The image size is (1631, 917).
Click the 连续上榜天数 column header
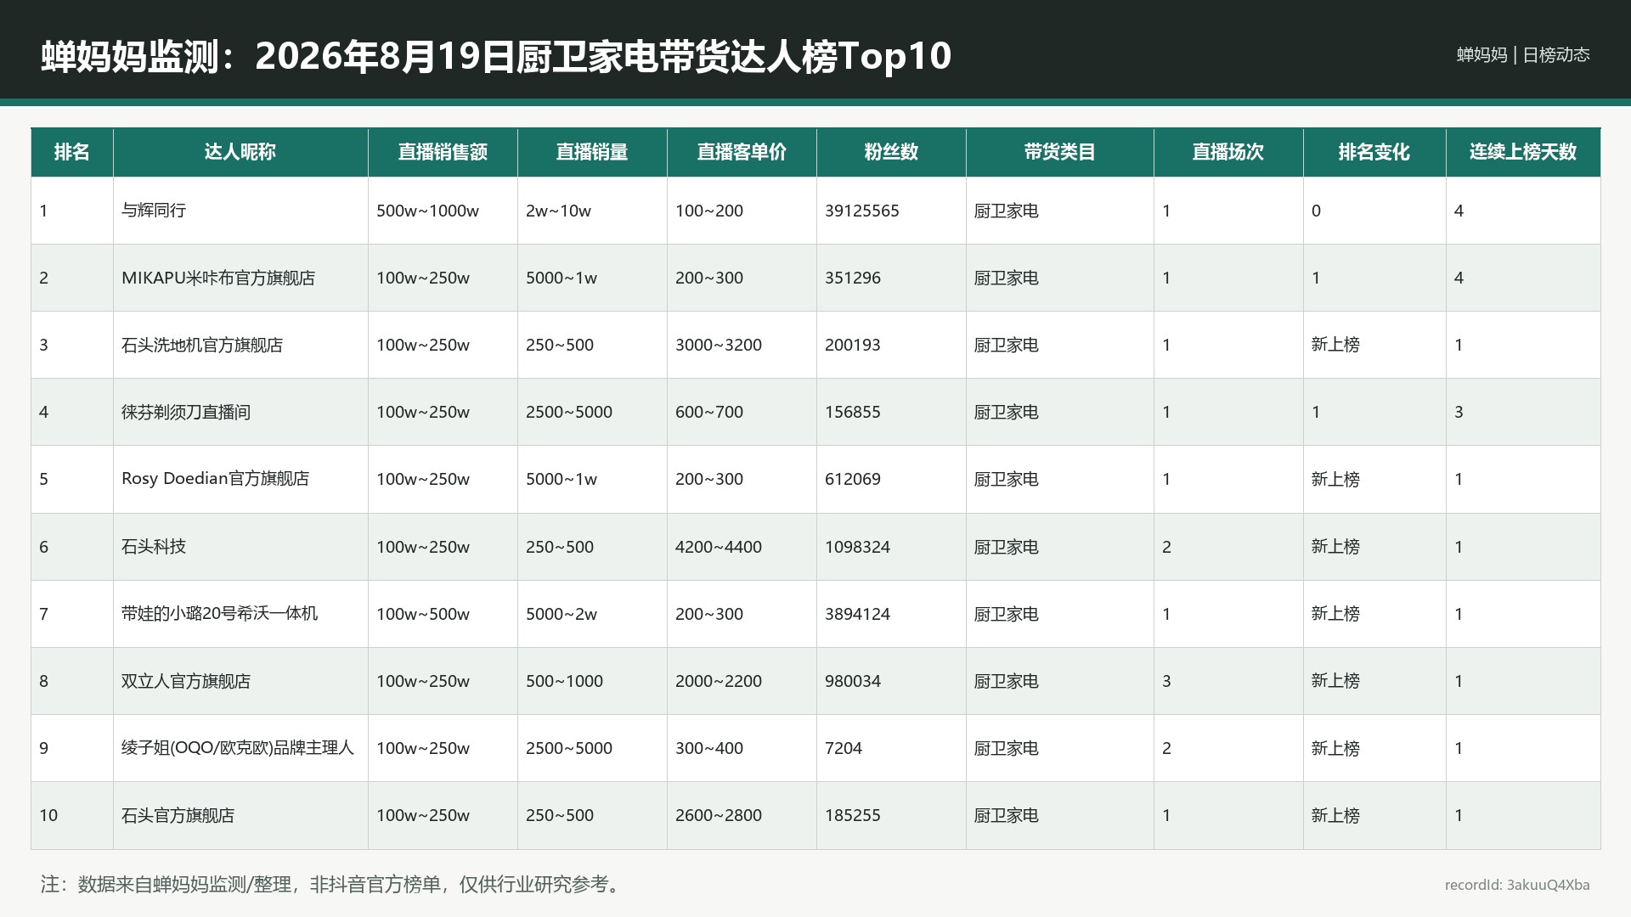point(1523,152)
